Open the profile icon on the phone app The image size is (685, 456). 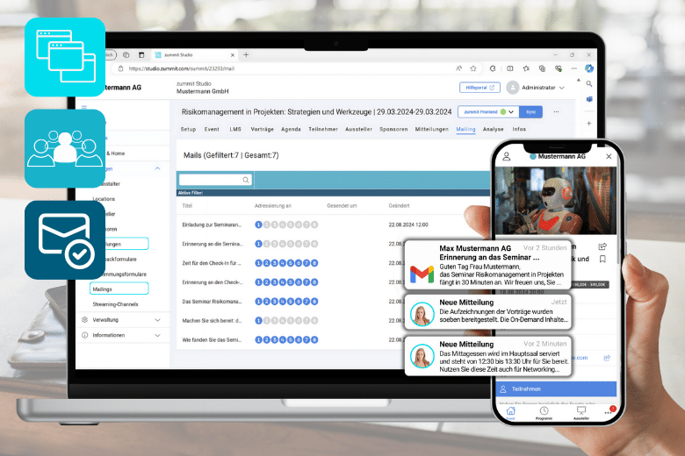pyautogui.click(x=505, y=156)
